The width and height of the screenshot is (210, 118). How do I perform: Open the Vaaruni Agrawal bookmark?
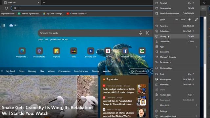(x=29, y=13)
